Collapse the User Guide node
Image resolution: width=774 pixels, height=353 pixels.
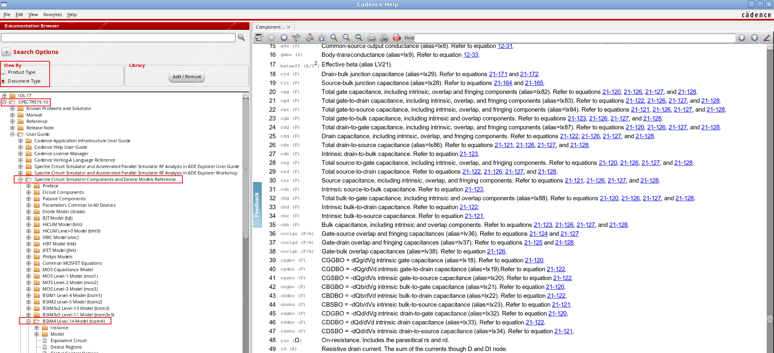pos(13,134)
